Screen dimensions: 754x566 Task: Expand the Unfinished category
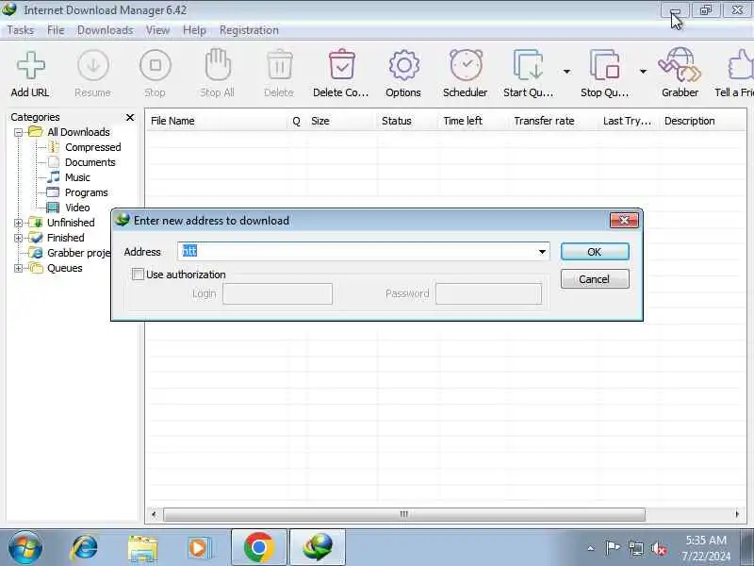(x=18, y=223)
